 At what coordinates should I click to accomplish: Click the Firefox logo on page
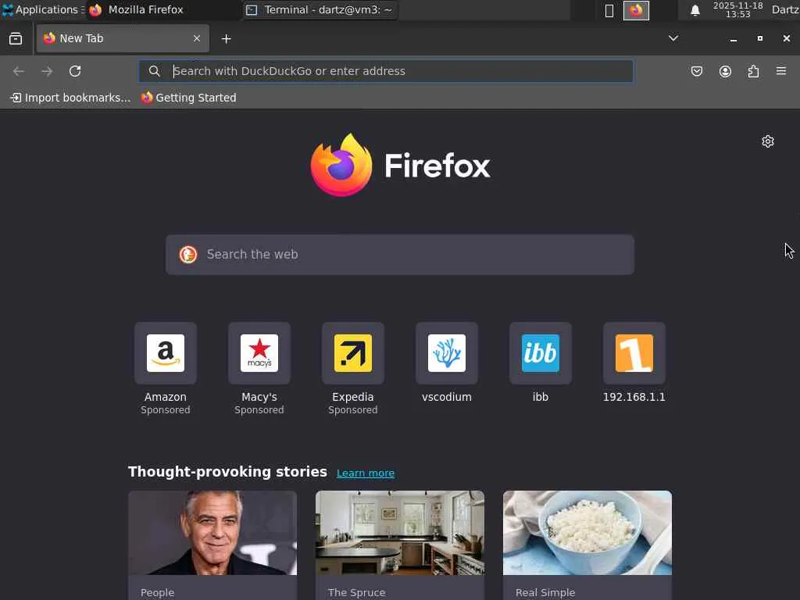[x=341, y=166]
